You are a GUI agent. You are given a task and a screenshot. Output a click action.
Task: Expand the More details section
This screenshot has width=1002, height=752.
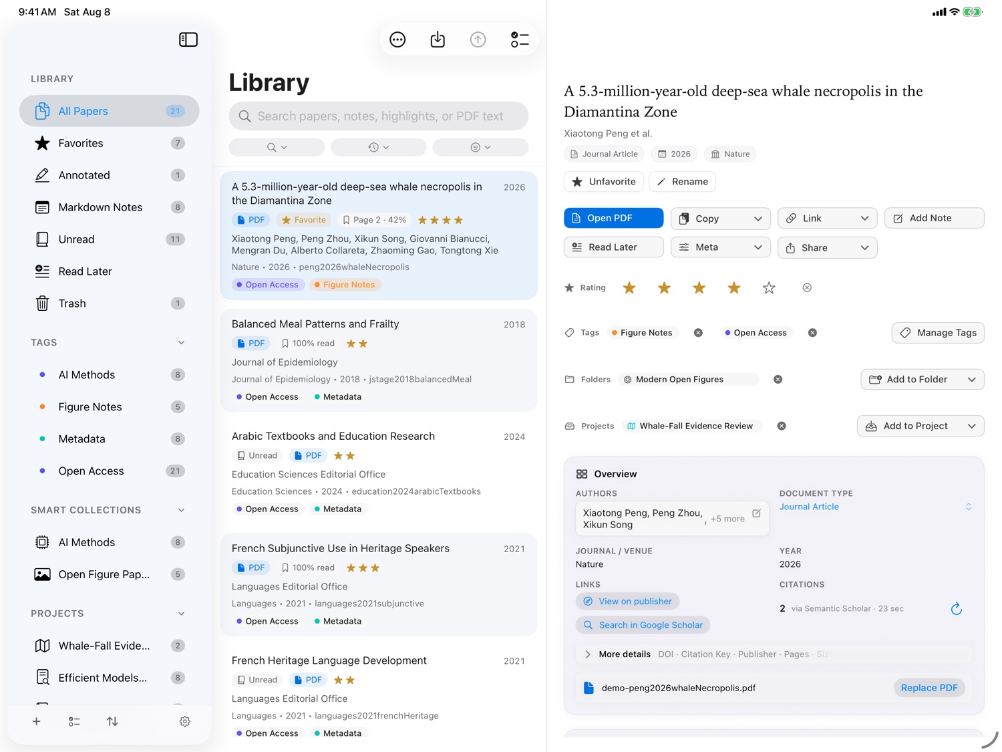[x=774, y=654]
